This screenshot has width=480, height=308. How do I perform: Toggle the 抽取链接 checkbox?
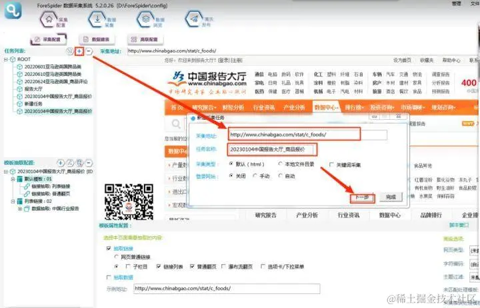pyautogui.click(x=109, y=248)
